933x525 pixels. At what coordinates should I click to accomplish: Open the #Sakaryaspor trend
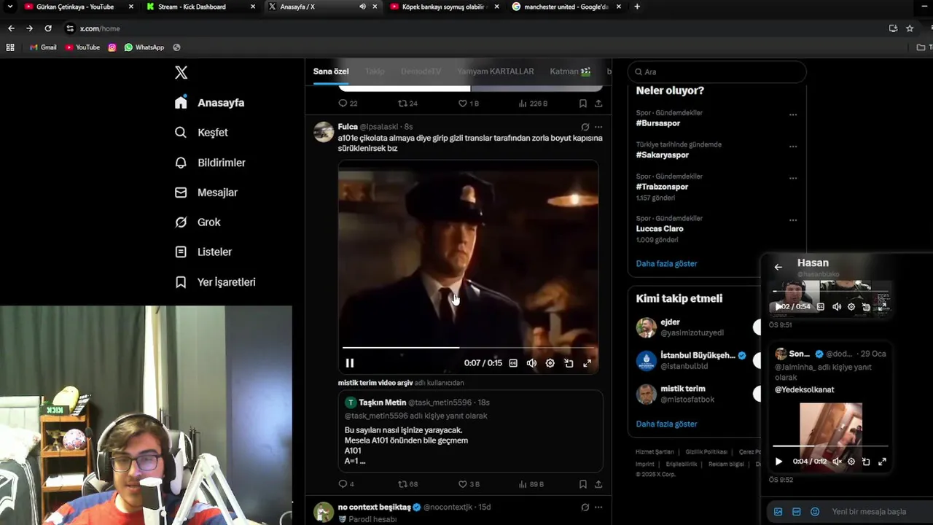[662, 155]
